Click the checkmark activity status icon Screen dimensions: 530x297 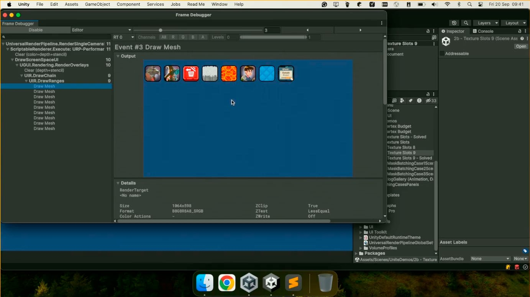point(525,267)
